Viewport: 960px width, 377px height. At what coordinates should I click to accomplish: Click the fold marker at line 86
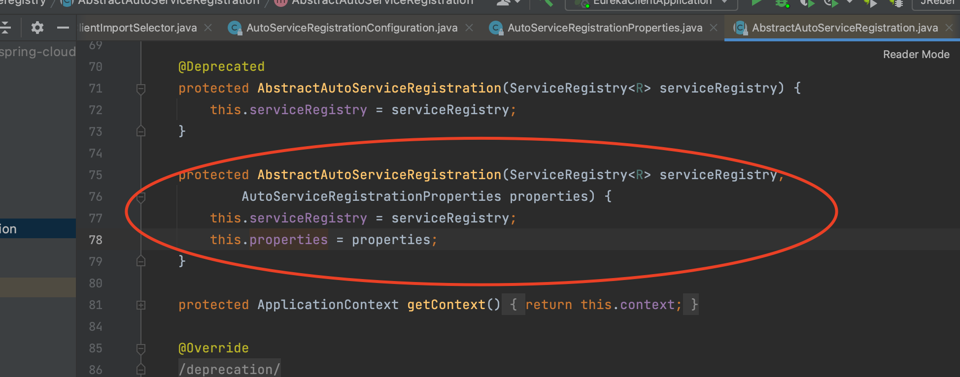pos(141,370)
